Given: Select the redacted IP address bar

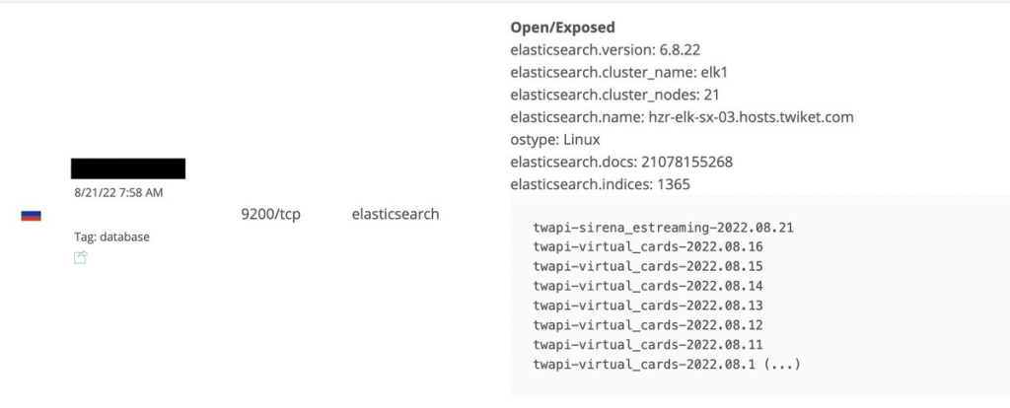Looking at the screenshot, I should (128, 168).
